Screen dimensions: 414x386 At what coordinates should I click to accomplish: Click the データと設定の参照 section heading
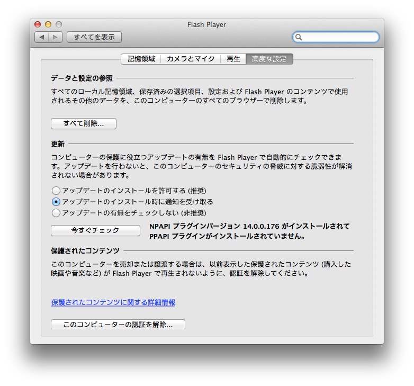(82, 78)
